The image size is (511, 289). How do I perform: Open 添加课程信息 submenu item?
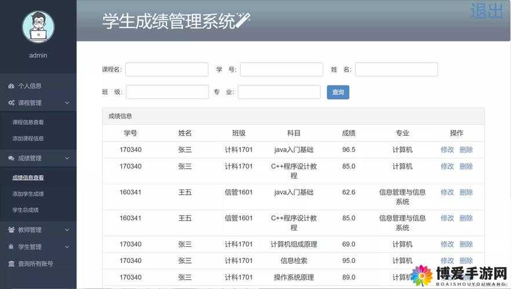pyautogui.click(x=28, y=139)
